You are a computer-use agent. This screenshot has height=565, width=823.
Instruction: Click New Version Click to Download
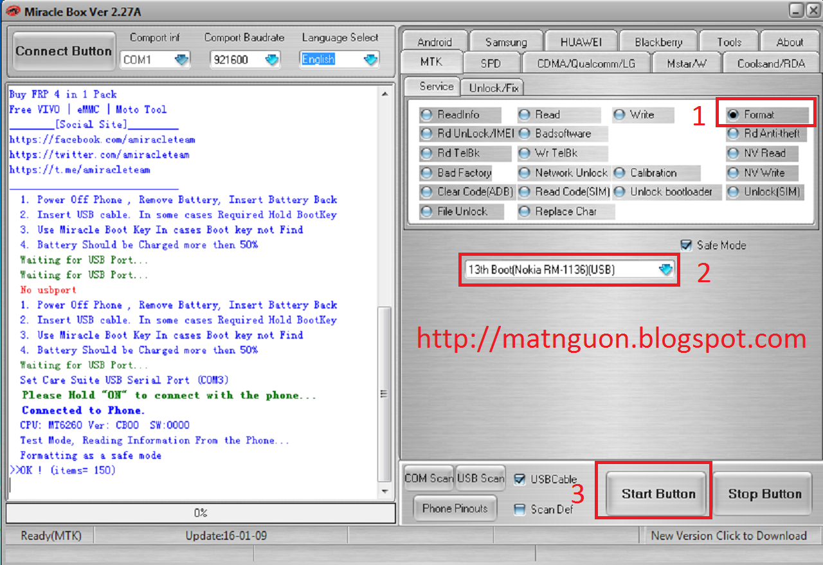tap(728, 535)
